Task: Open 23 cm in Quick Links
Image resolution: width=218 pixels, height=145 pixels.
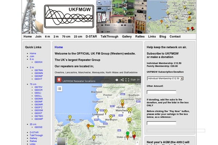Action: coord(33,124)
